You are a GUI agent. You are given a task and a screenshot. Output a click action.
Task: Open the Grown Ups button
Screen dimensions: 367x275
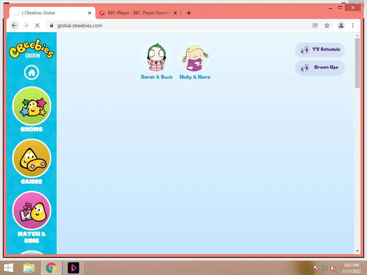[x=320, y=68]
